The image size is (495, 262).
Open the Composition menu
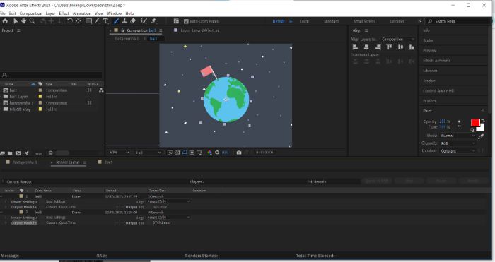pyautogui.click(x=30, y=13)
